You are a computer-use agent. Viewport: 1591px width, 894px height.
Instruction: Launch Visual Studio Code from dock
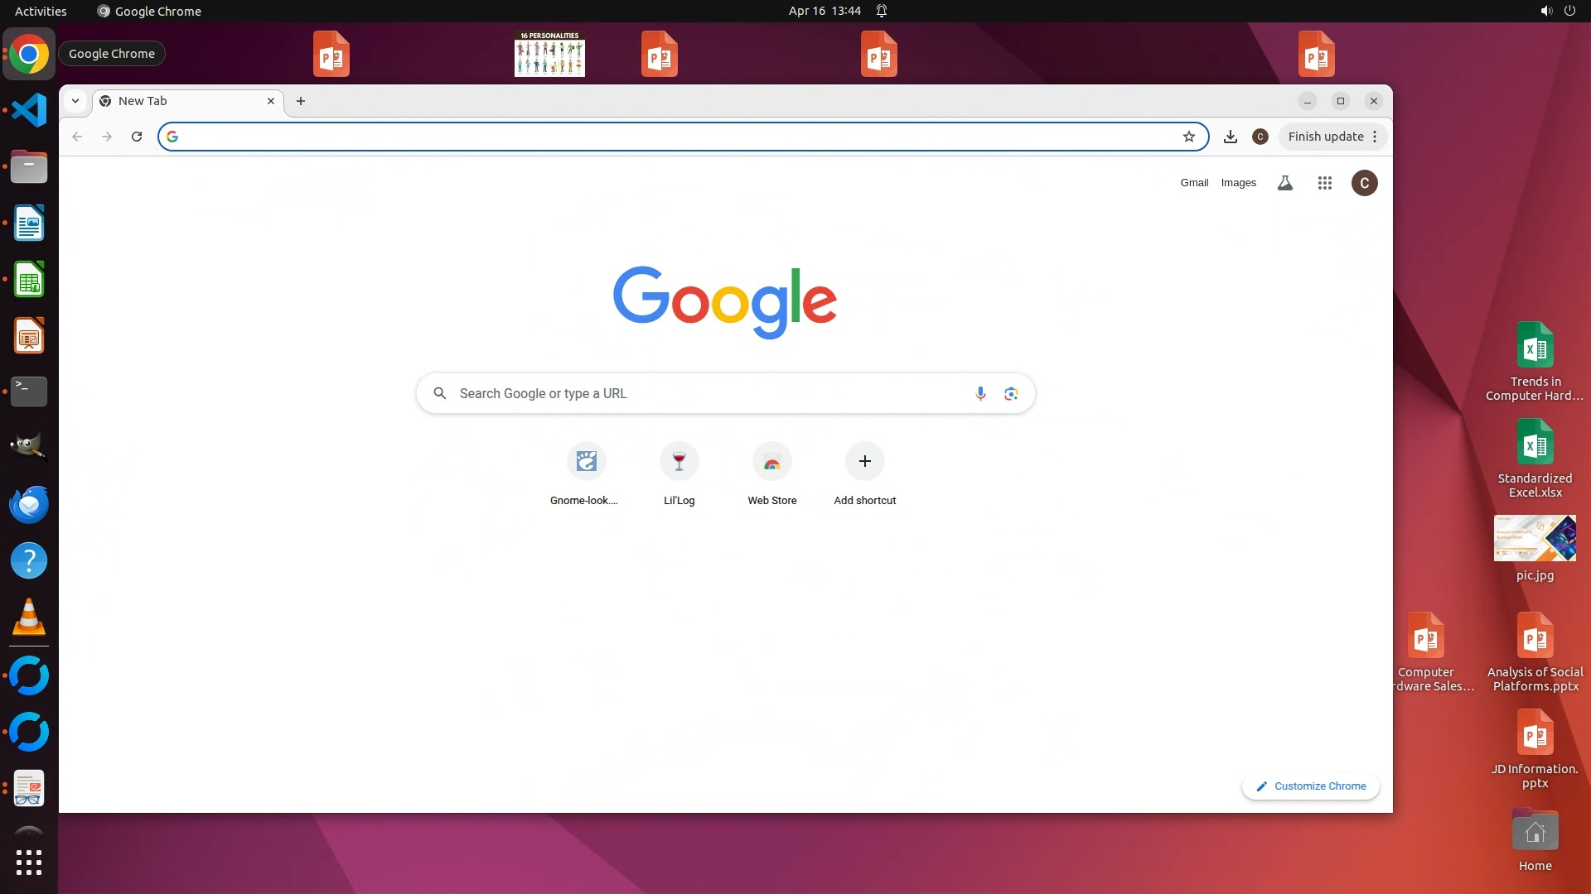click(29, 110)
